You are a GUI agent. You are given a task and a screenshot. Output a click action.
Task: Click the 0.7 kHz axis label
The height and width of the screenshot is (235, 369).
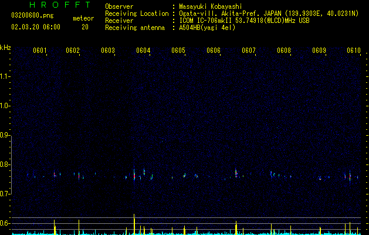(x=5, y=194)
